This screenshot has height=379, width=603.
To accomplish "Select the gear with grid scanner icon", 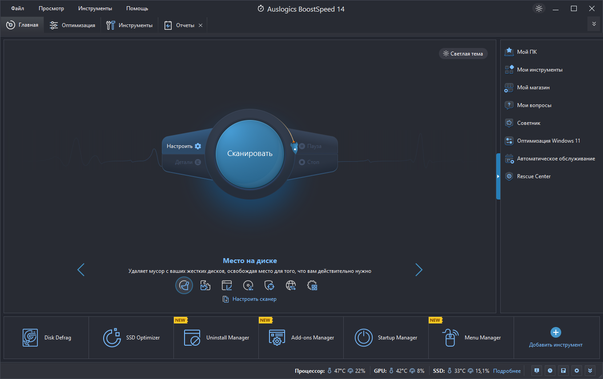I will (x=312, y=285).
